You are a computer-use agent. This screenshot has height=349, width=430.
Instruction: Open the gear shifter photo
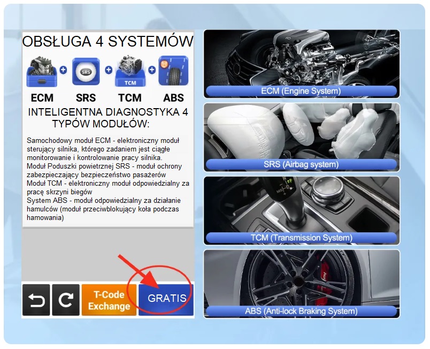click(301, 203)
